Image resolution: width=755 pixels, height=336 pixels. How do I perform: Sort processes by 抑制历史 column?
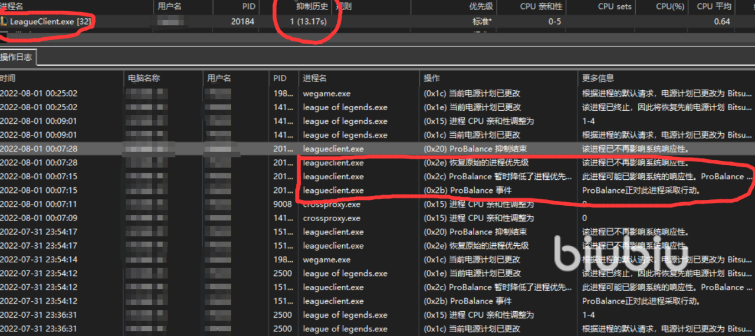(312, 6)
